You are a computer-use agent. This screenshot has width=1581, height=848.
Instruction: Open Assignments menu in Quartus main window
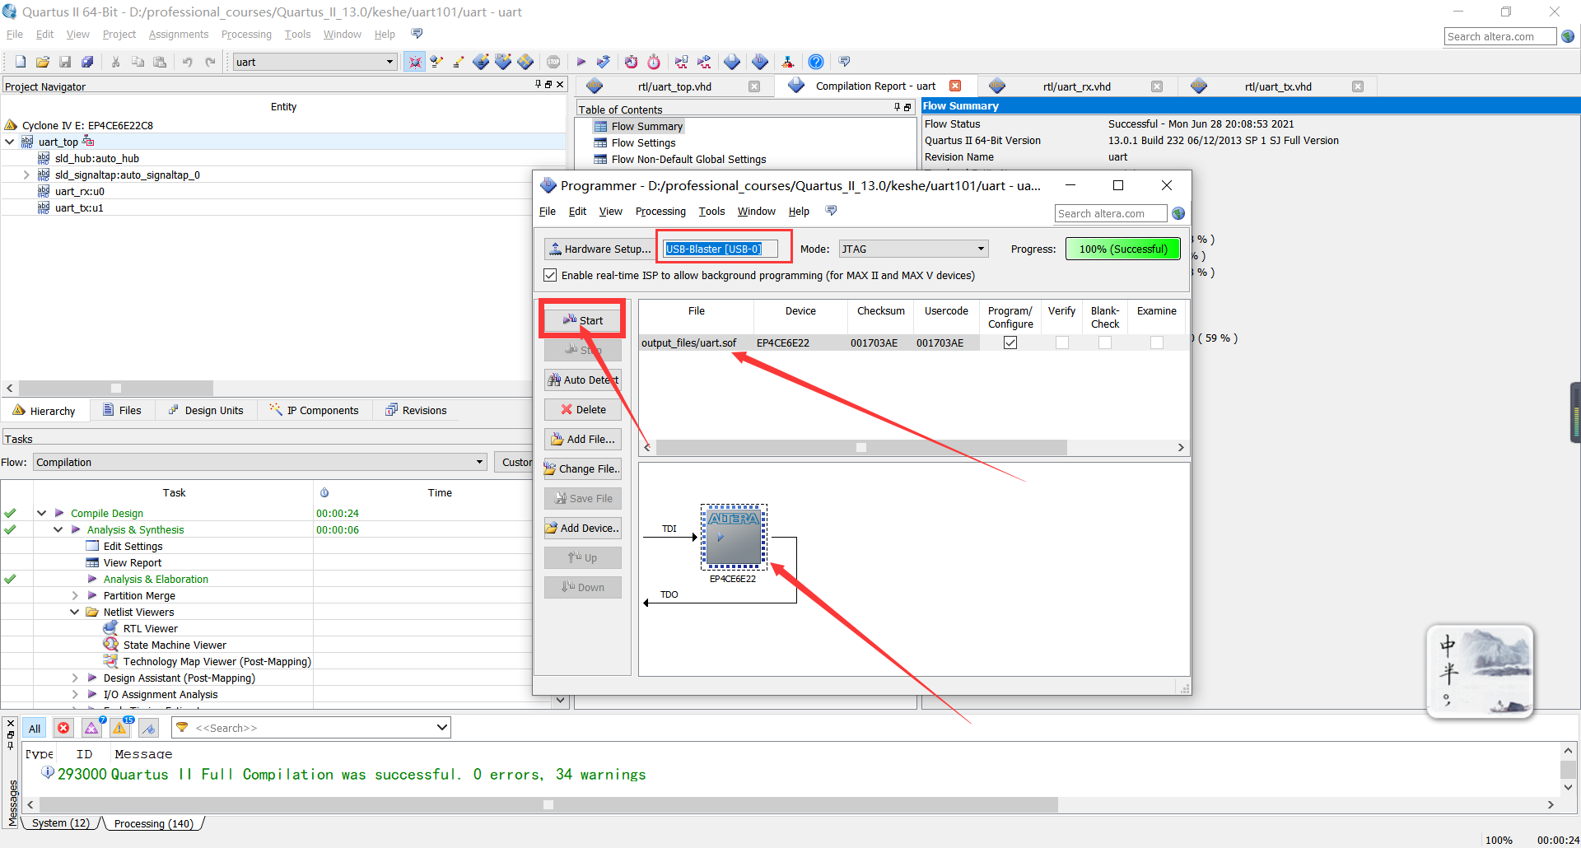[179, 35]
